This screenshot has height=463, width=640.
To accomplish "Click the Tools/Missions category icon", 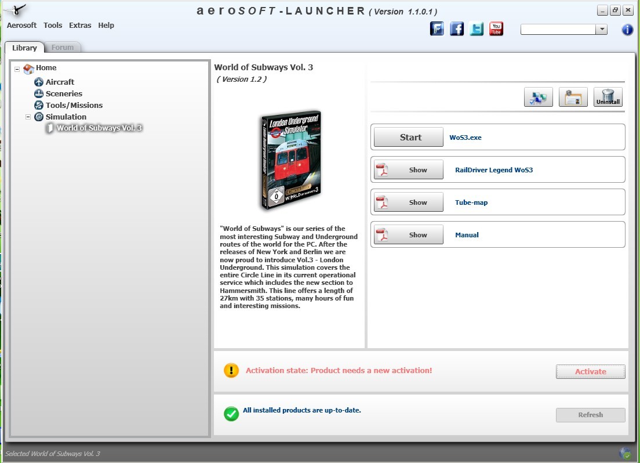I will 39,105.
